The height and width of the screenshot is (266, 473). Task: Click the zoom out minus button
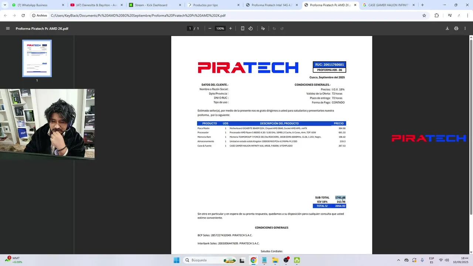tap(210, 28)
